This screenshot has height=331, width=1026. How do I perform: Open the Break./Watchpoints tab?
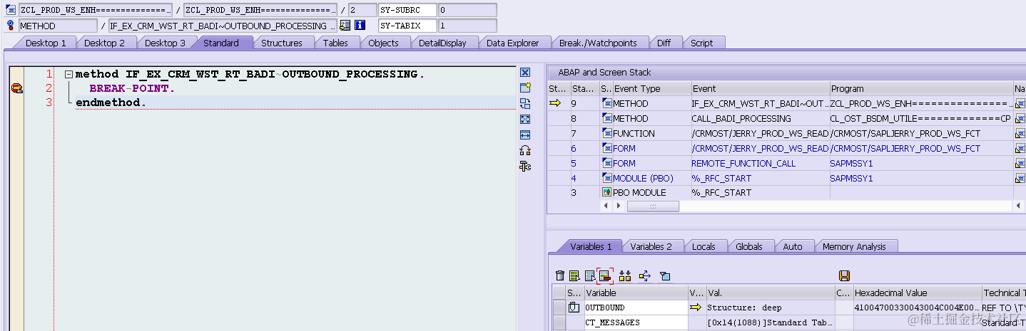click(x=598, y=43)
